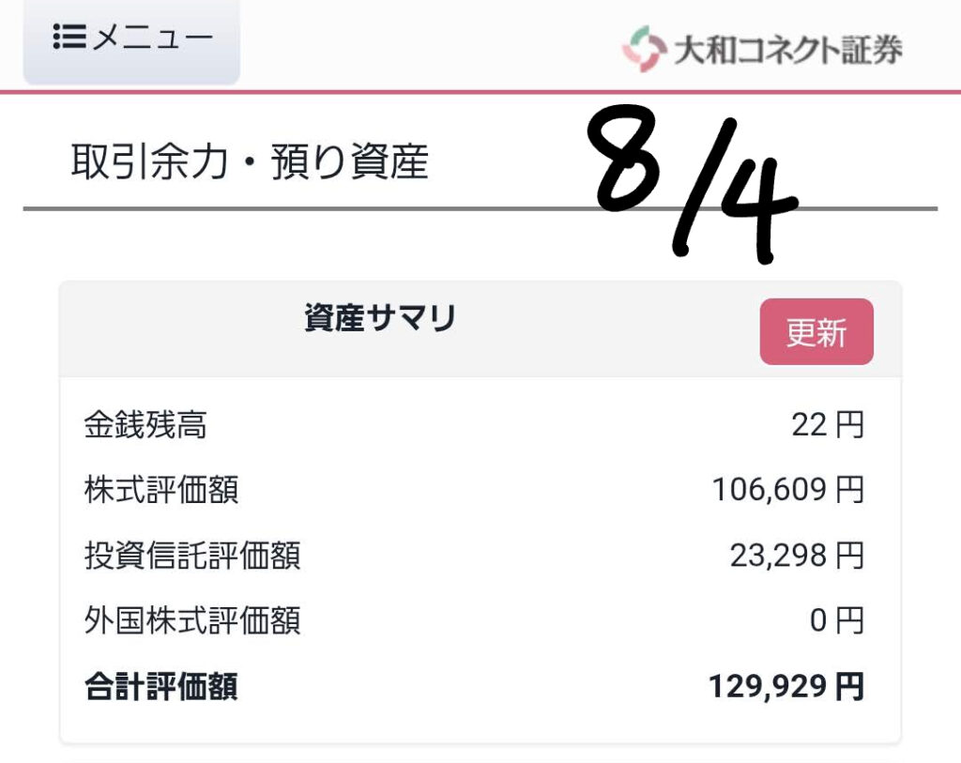
Task: Click the 大和コネクト証券 brand text
Action: click(788, 50)
